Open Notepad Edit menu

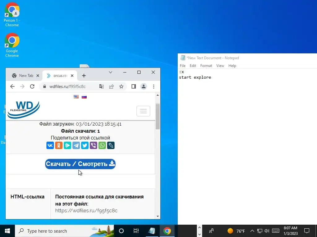coord(193,66)
